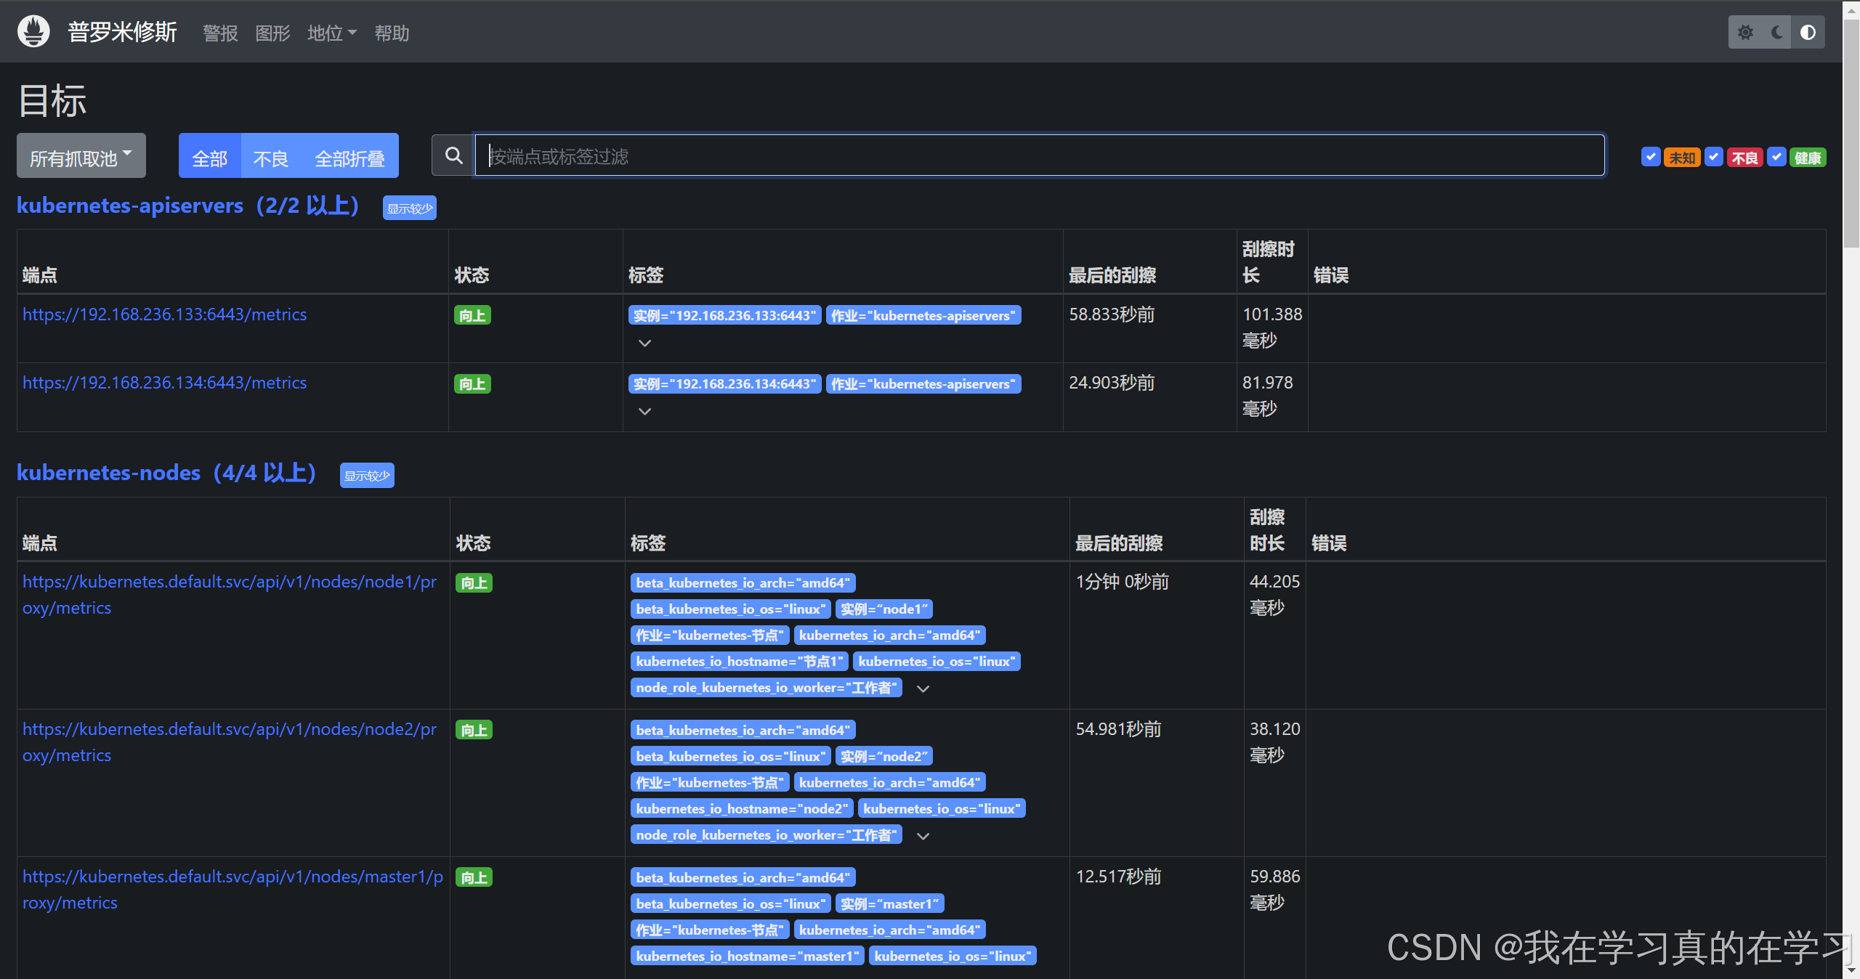Click the Prometheus flame logo
The height and width of the screenshot is (979, 1860).
[x=33, y=32]
